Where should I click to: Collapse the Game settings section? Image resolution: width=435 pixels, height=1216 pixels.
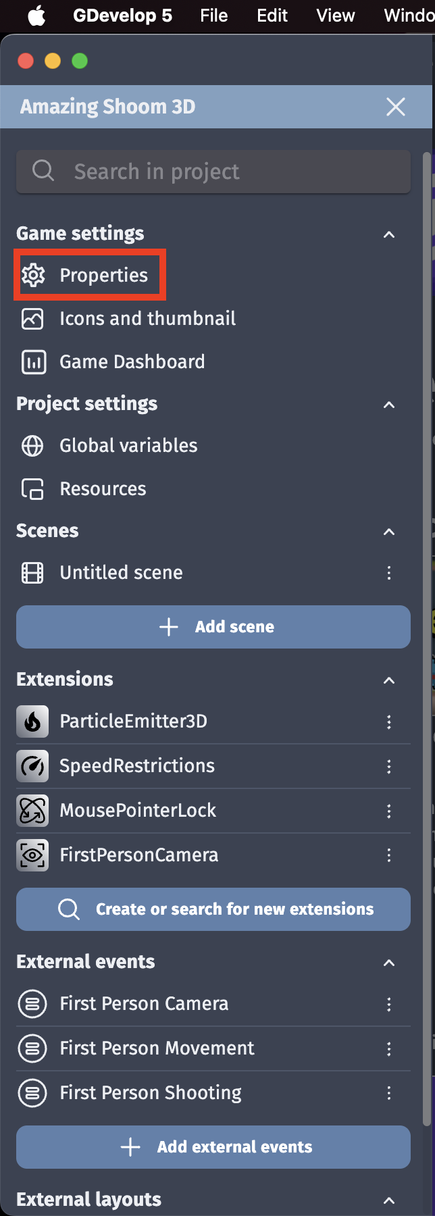click(389, 234)
